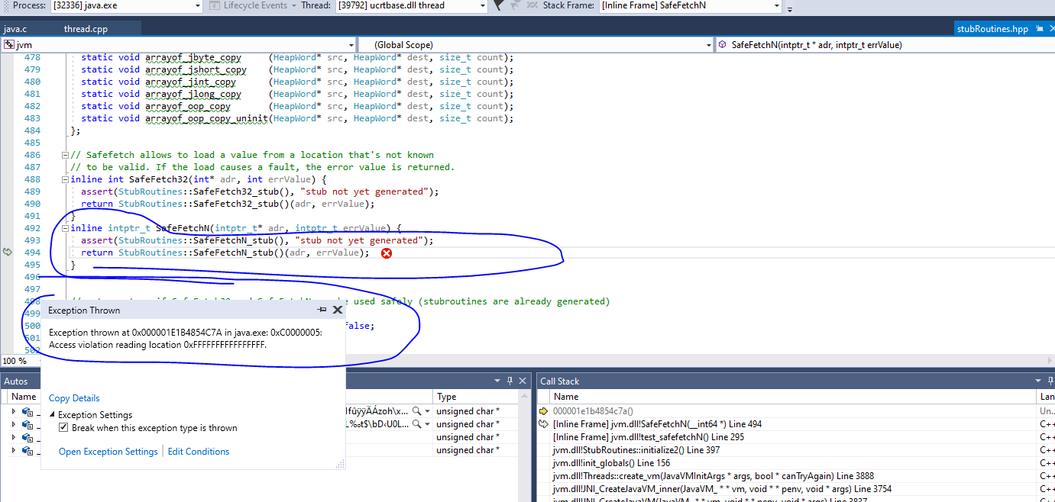Click the Call Stack Name column header
Viewport: 1055px width, 502px height.
794,397
